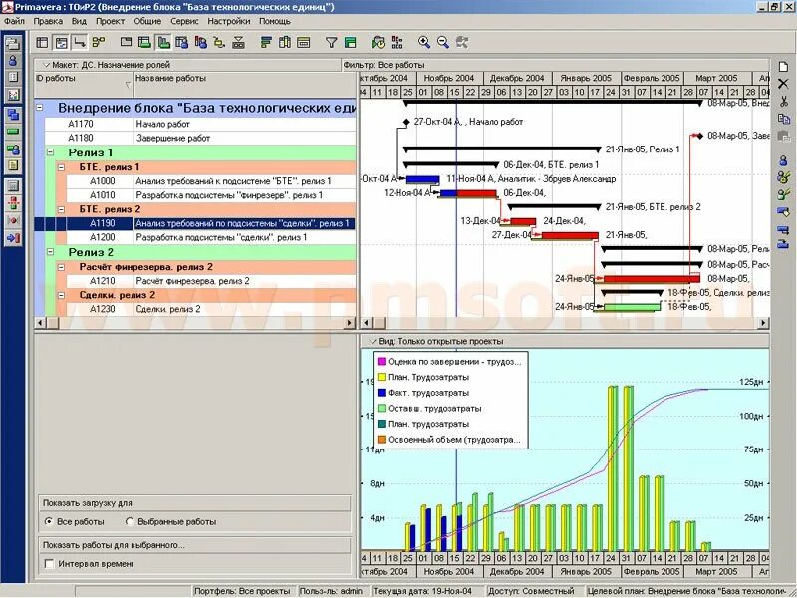Click the Assign Resources person icon on right
The width and height of the screenshot is (797, 598).
pyautogui.click(x=783, y=160)
